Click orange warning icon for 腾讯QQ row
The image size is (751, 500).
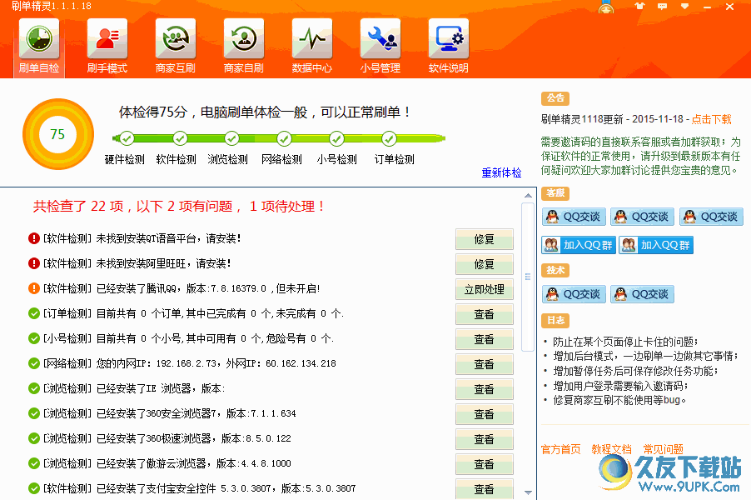click(x=34, y=288)
